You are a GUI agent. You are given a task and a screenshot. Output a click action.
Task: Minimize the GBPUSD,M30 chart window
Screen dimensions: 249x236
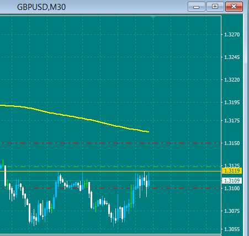point(197,7)
